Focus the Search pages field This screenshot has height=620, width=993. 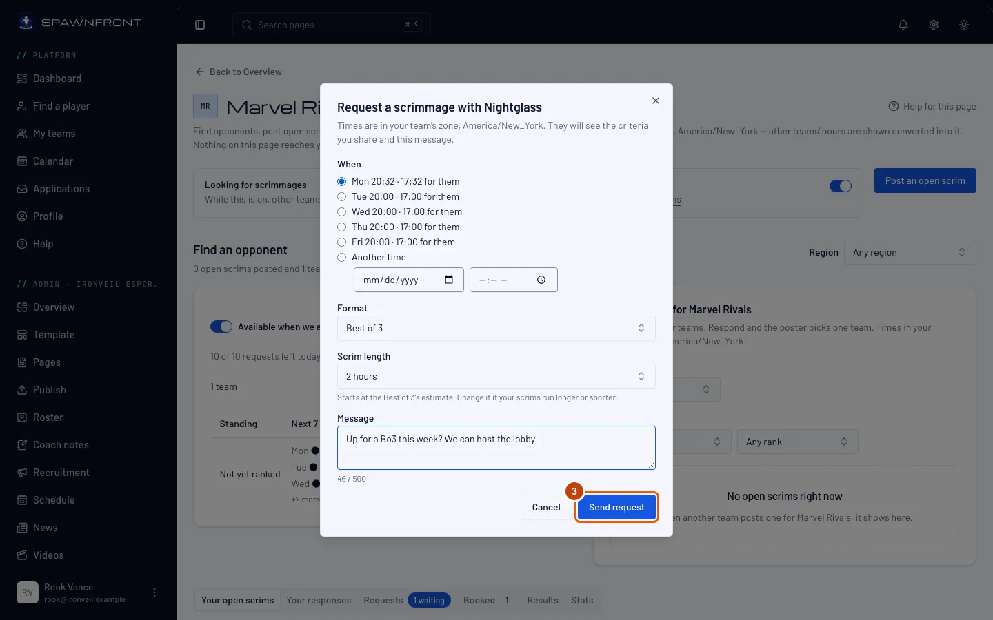pyautogui.click(x=331, y=25)
